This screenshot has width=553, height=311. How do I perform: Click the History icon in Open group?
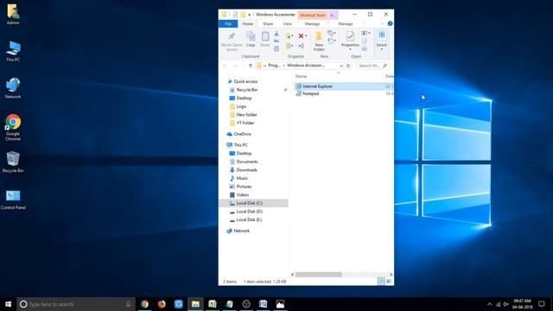tap(365, 49)
